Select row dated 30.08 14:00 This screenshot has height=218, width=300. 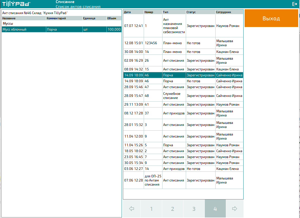[183, 52]
